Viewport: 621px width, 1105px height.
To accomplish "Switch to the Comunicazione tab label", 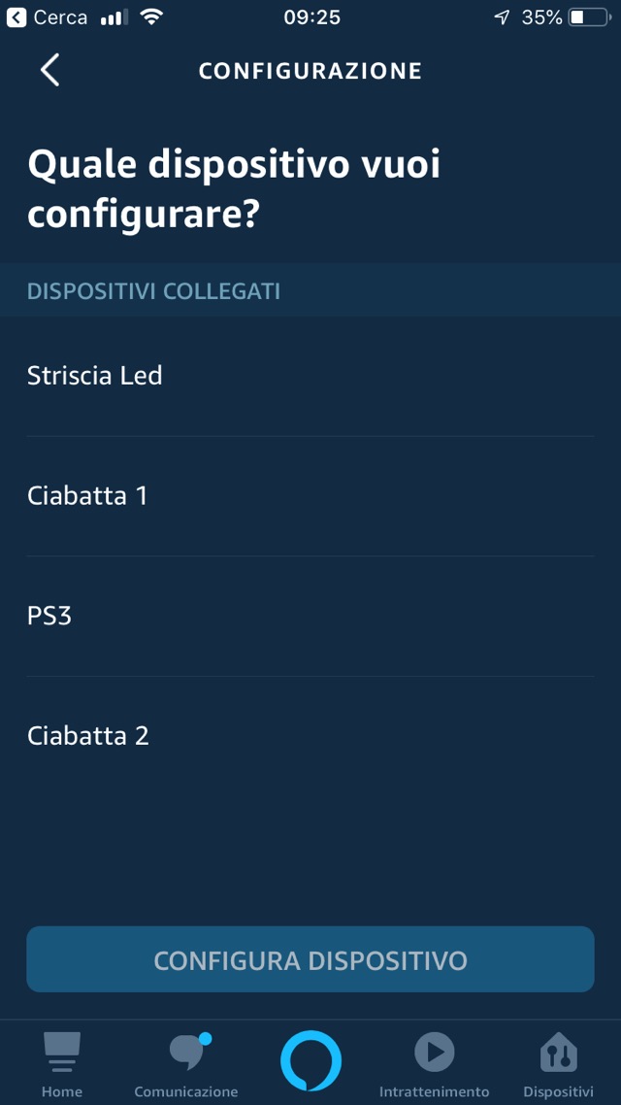I will pos(185,1091).
